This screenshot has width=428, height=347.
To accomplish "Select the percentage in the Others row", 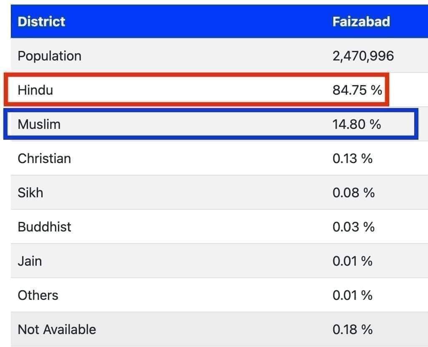I will pos(352,295).
